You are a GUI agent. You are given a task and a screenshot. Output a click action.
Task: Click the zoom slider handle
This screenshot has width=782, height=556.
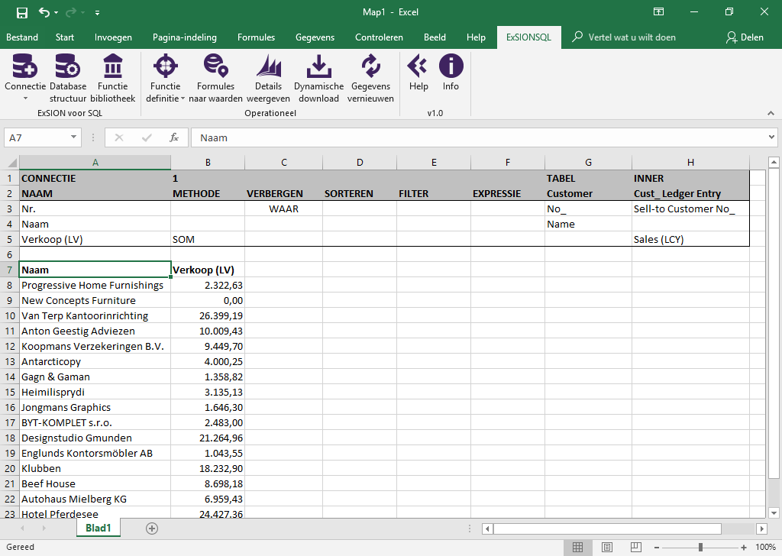point(700,548)
